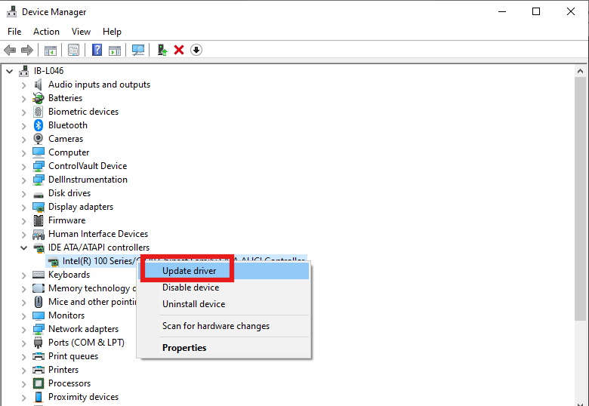Expand the Disk drives category
Image resolution: width=589 pixels, height=406 pixels.
(23, 194)
